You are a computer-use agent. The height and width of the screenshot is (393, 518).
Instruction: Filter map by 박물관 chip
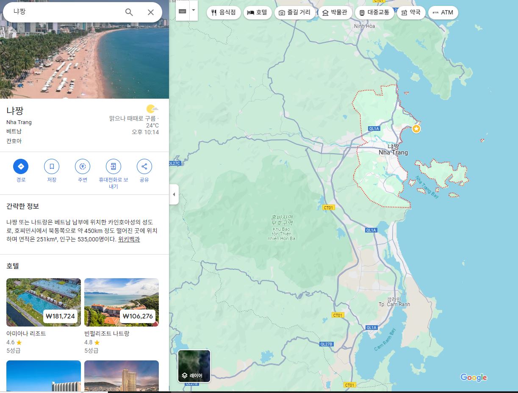coord(335,13)
